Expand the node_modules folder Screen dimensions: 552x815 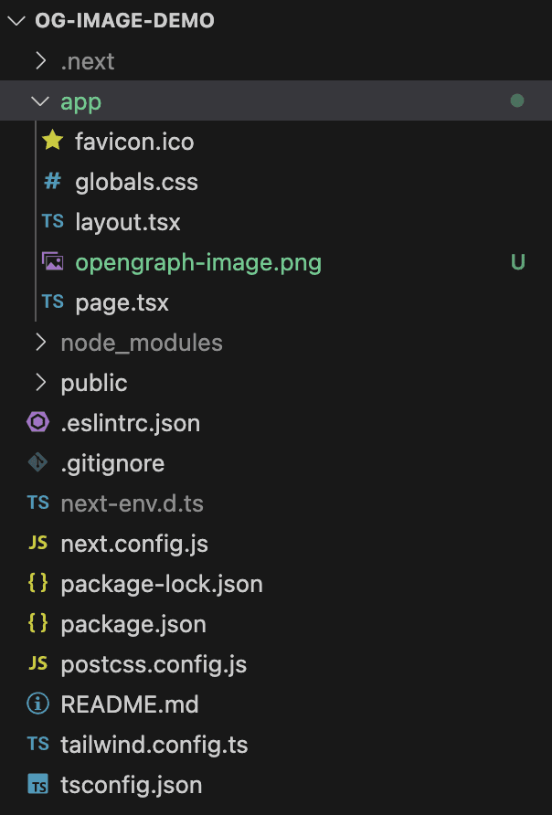pos(141,342)
